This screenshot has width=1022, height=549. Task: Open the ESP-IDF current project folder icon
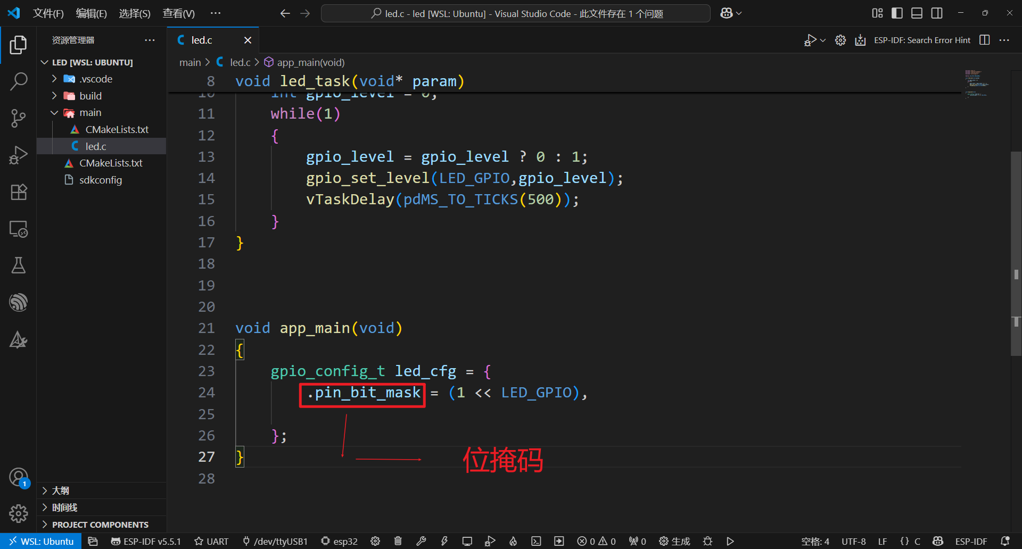pyautogui.click(x=93, y=541)
